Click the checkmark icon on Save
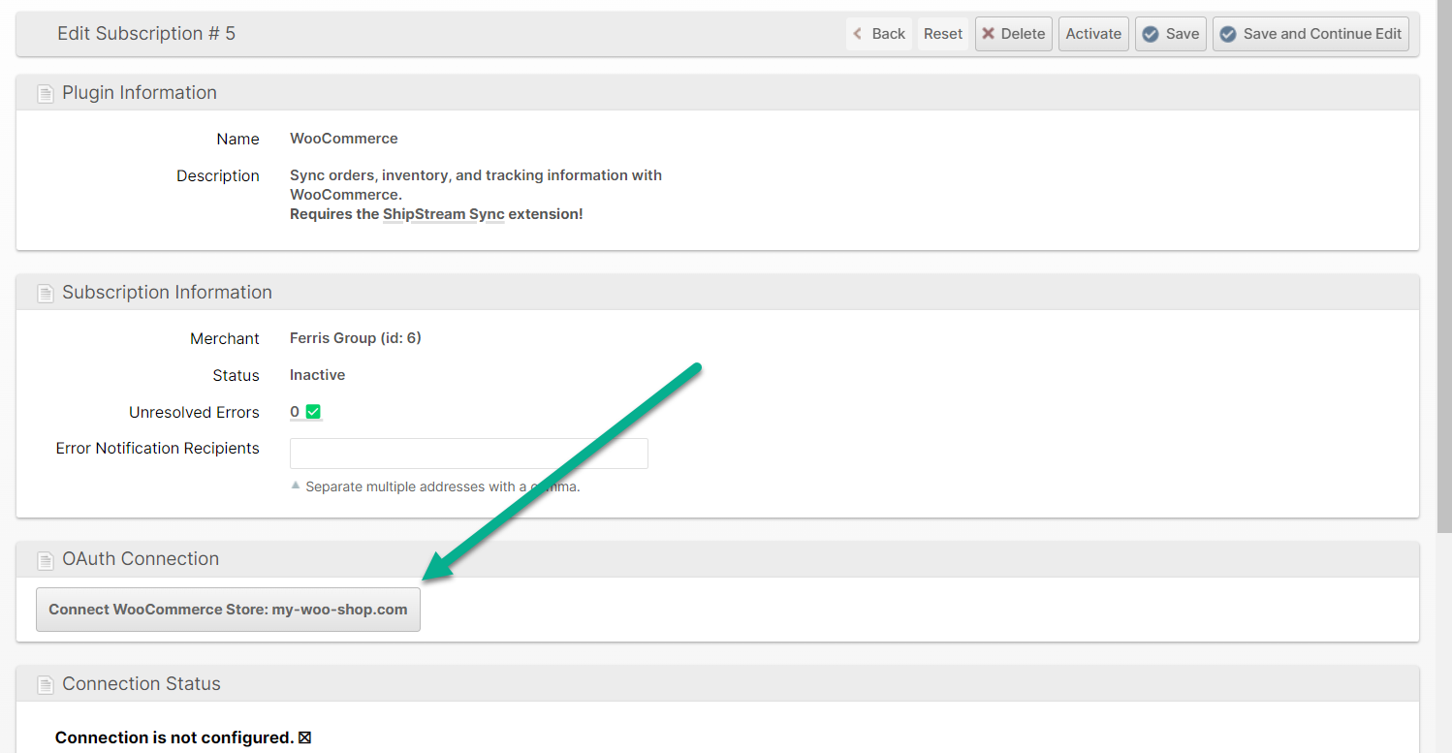 [x=1151, y=34]
